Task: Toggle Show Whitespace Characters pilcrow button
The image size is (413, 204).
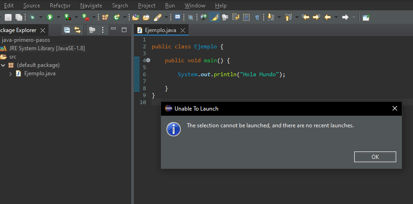Action: tap(257, 17)
